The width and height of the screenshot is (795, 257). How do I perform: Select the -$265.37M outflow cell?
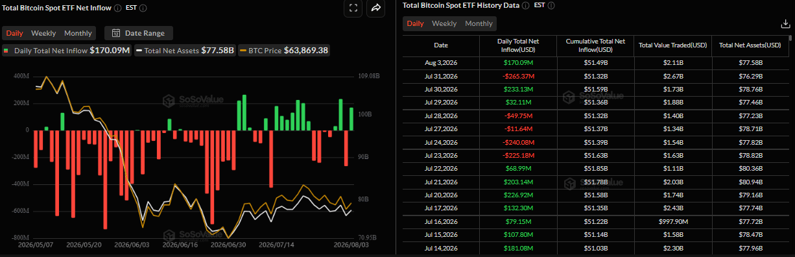click(517, 76)
